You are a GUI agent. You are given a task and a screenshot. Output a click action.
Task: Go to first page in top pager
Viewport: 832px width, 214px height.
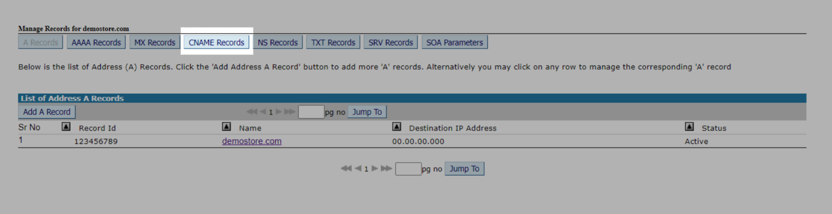point(252,111)
